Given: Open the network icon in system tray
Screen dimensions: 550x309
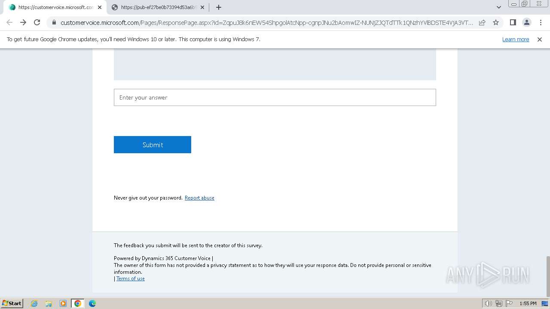Looking at the screenshot, I should 499,303.
